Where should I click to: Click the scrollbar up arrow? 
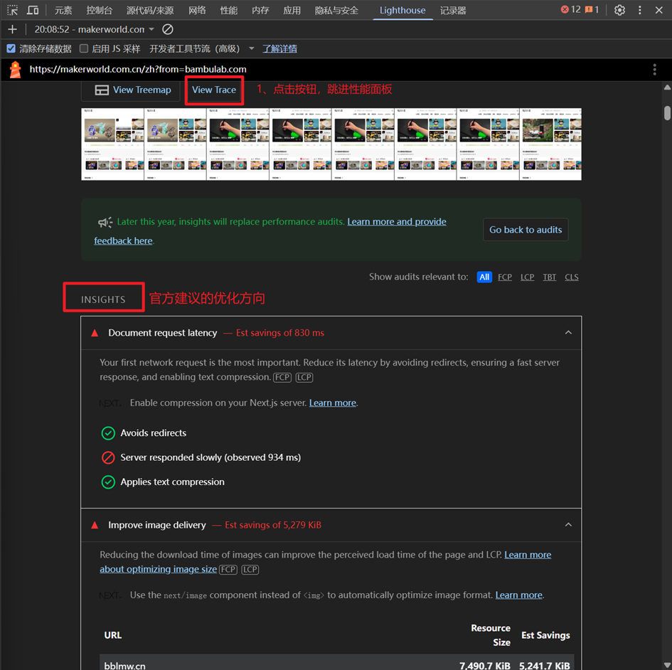click(667, 87)
